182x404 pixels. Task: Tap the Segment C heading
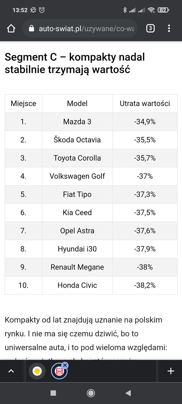tap(75, 63)
